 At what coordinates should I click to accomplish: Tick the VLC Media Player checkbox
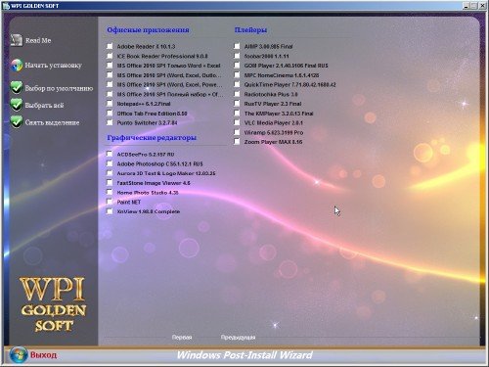click(237, 122)
